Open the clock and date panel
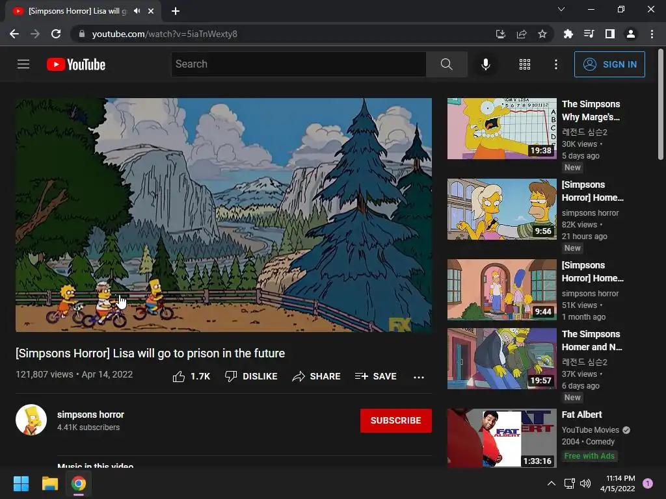Screen dimensions: 666x499 pyautogui.click(x=618, y=483)
